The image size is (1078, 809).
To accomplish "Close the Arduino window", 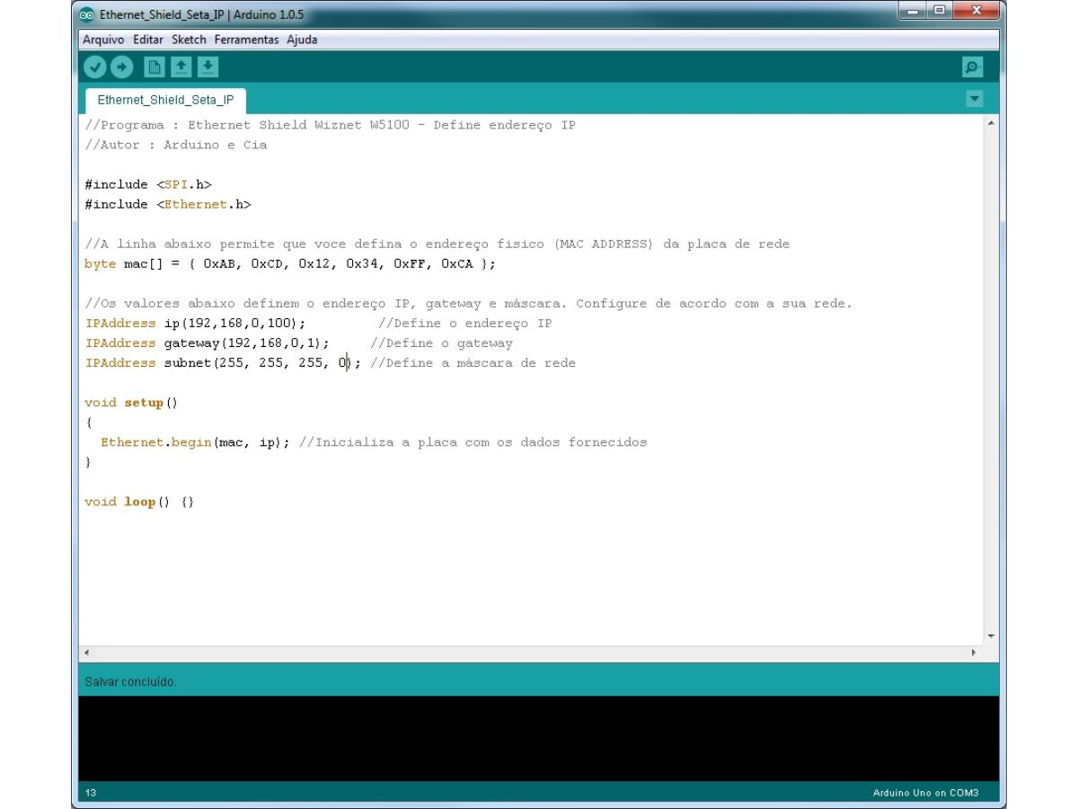I will point(976,12).
